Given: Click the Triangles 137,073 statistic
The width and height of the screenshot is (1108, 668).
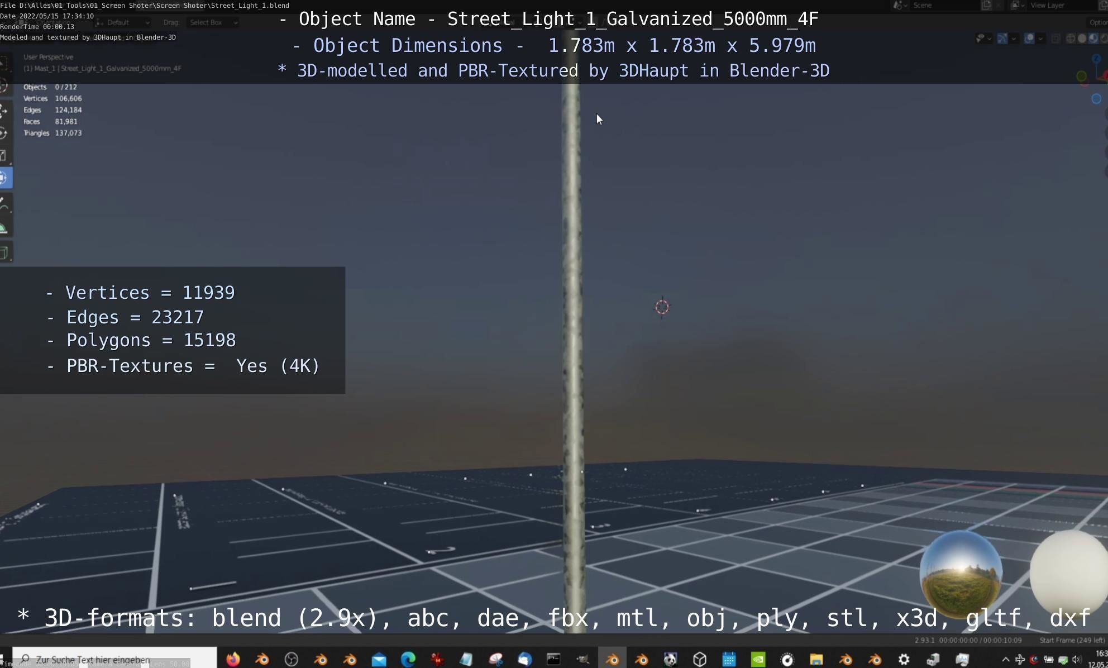Looking at the screenshot, I should [x=52, y=133].
